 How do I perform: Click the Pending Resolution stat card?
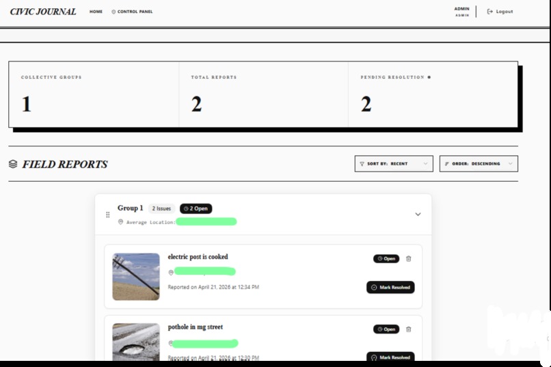point(433,94)
